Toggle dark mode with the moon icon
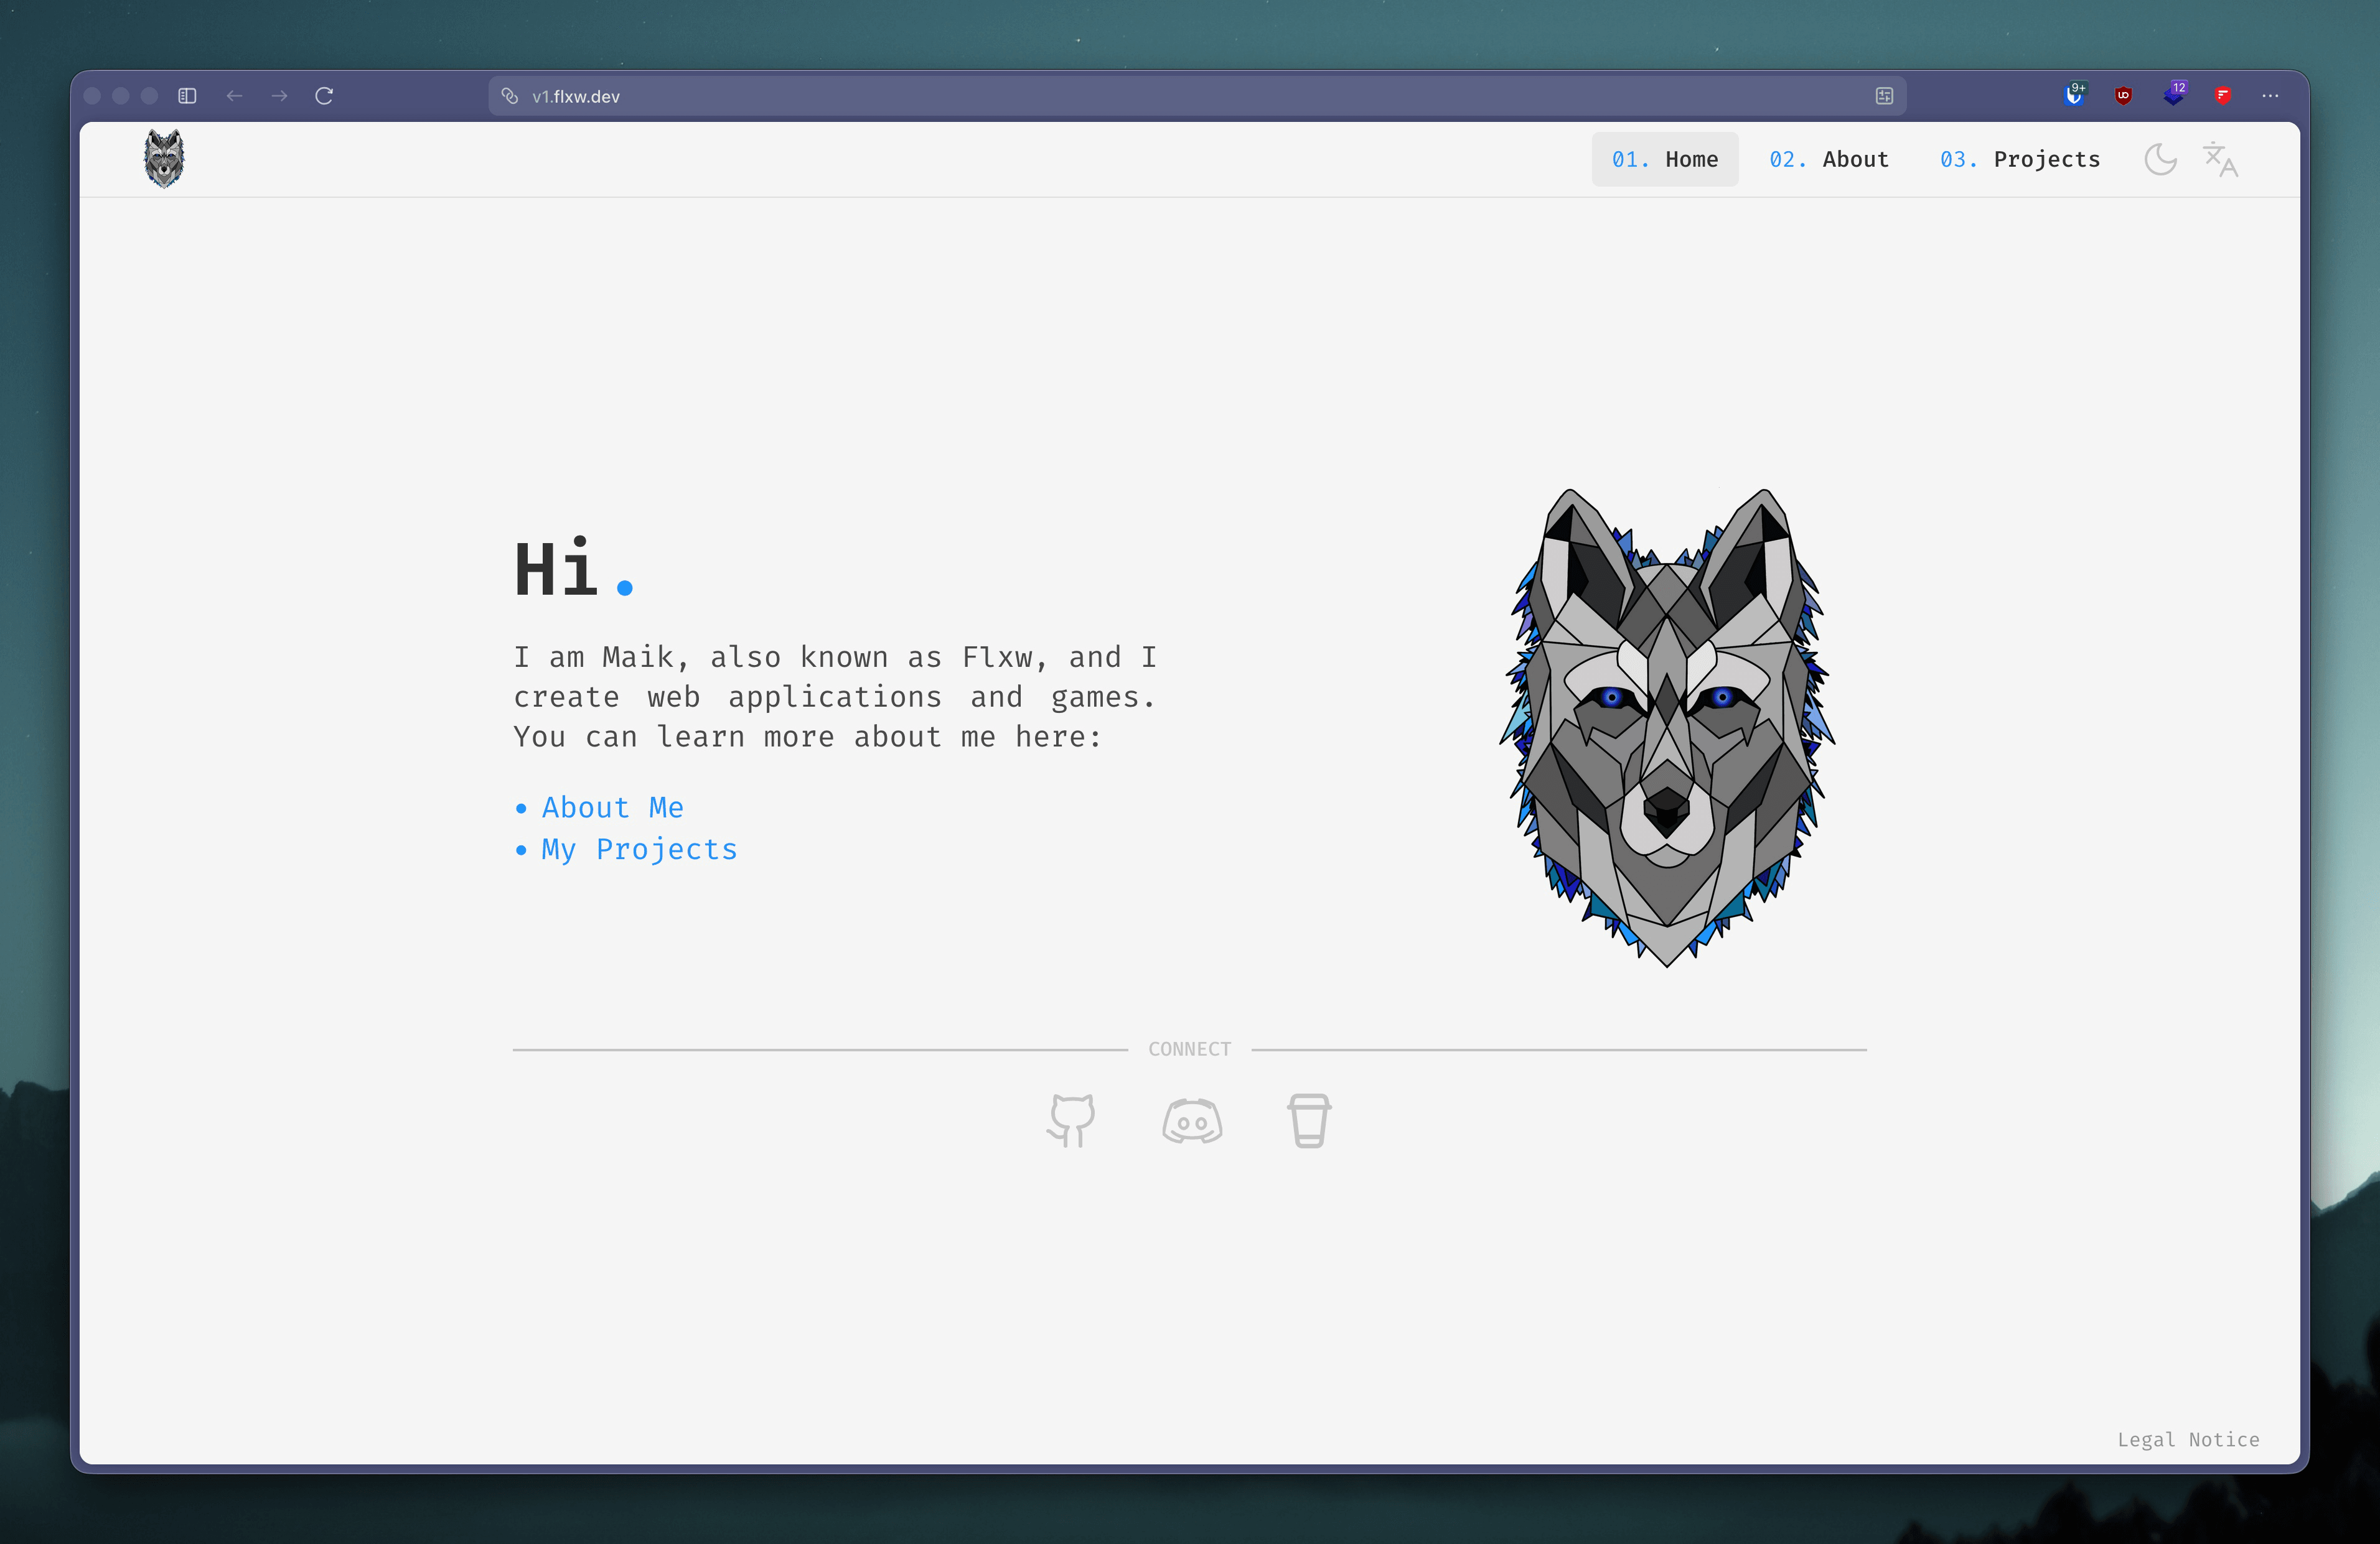This screenshot has height=1544, width=2380. click(x=2161, y=159)
